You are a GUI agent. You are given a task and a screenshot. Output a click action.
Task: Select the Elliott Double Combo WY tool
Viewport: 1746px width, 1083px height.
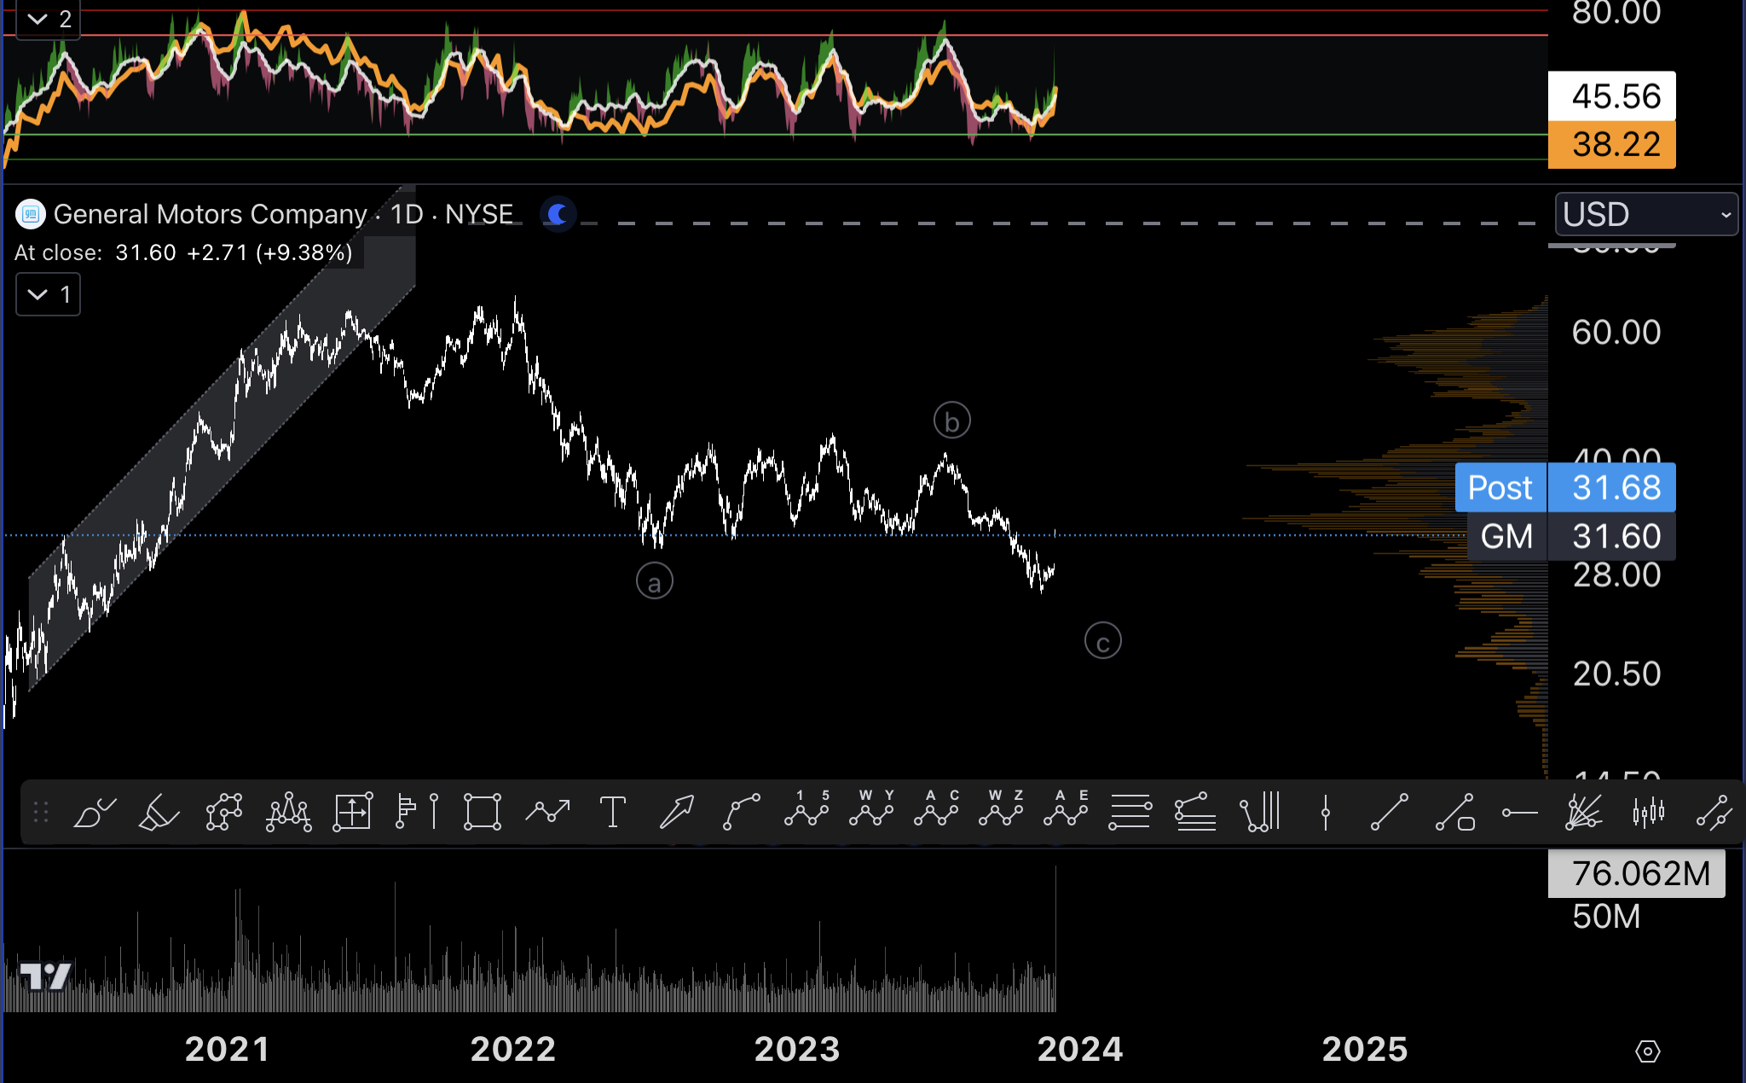(871, 808)
